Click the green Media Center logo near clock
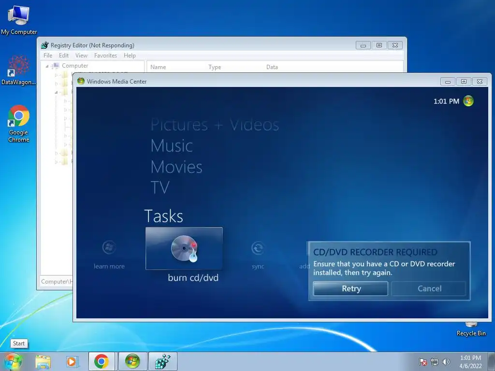The image size is (495, 371). point(468,101)
